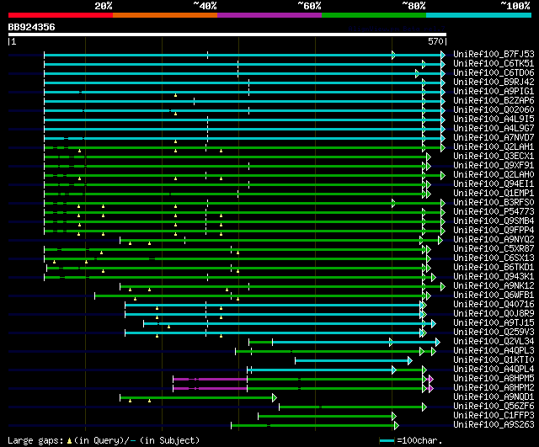Open the UniRef100_B3RFS0 label
Screen dimensions: 539x447
[494, 203]
